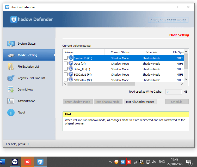Open the Registry Exclusion List page
The width and height of the screenshot is (197, 167).
click(29, 78)
